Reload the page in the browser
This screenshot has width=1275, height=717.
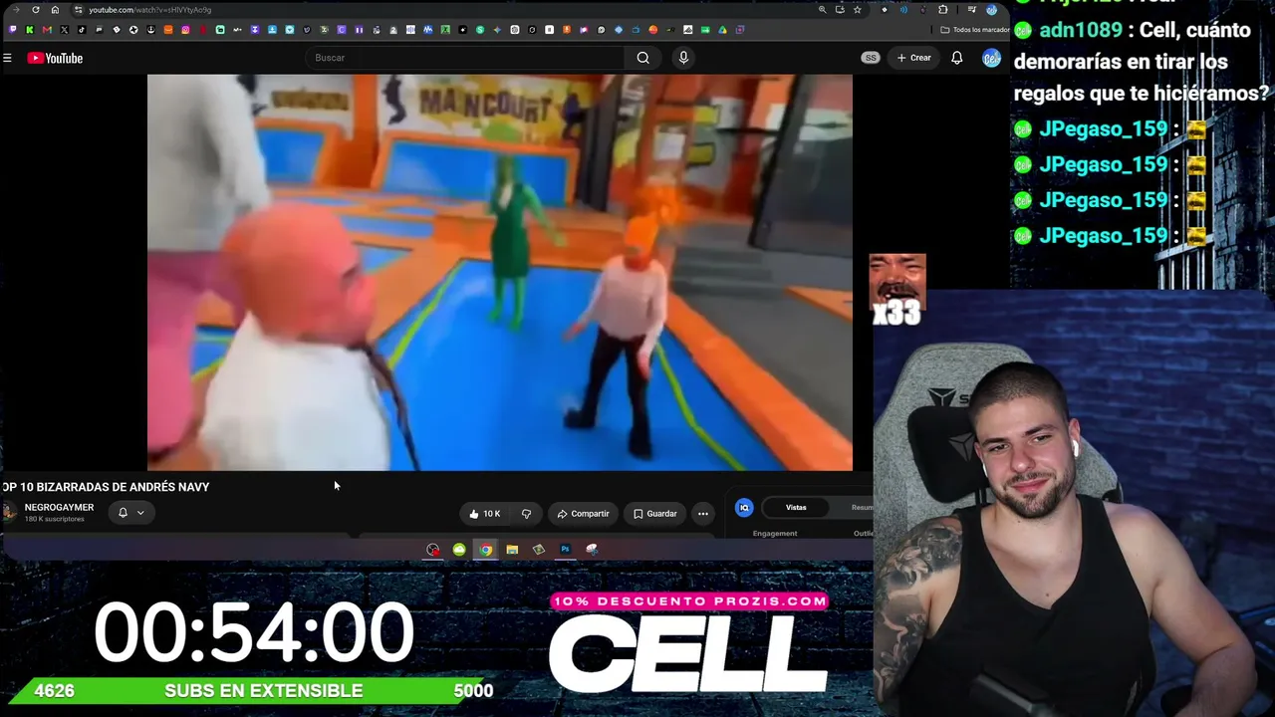point(36,10)
